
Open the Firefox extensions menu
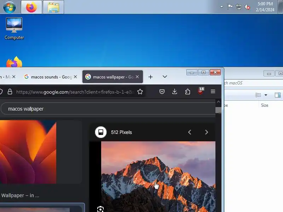(187, 92)
